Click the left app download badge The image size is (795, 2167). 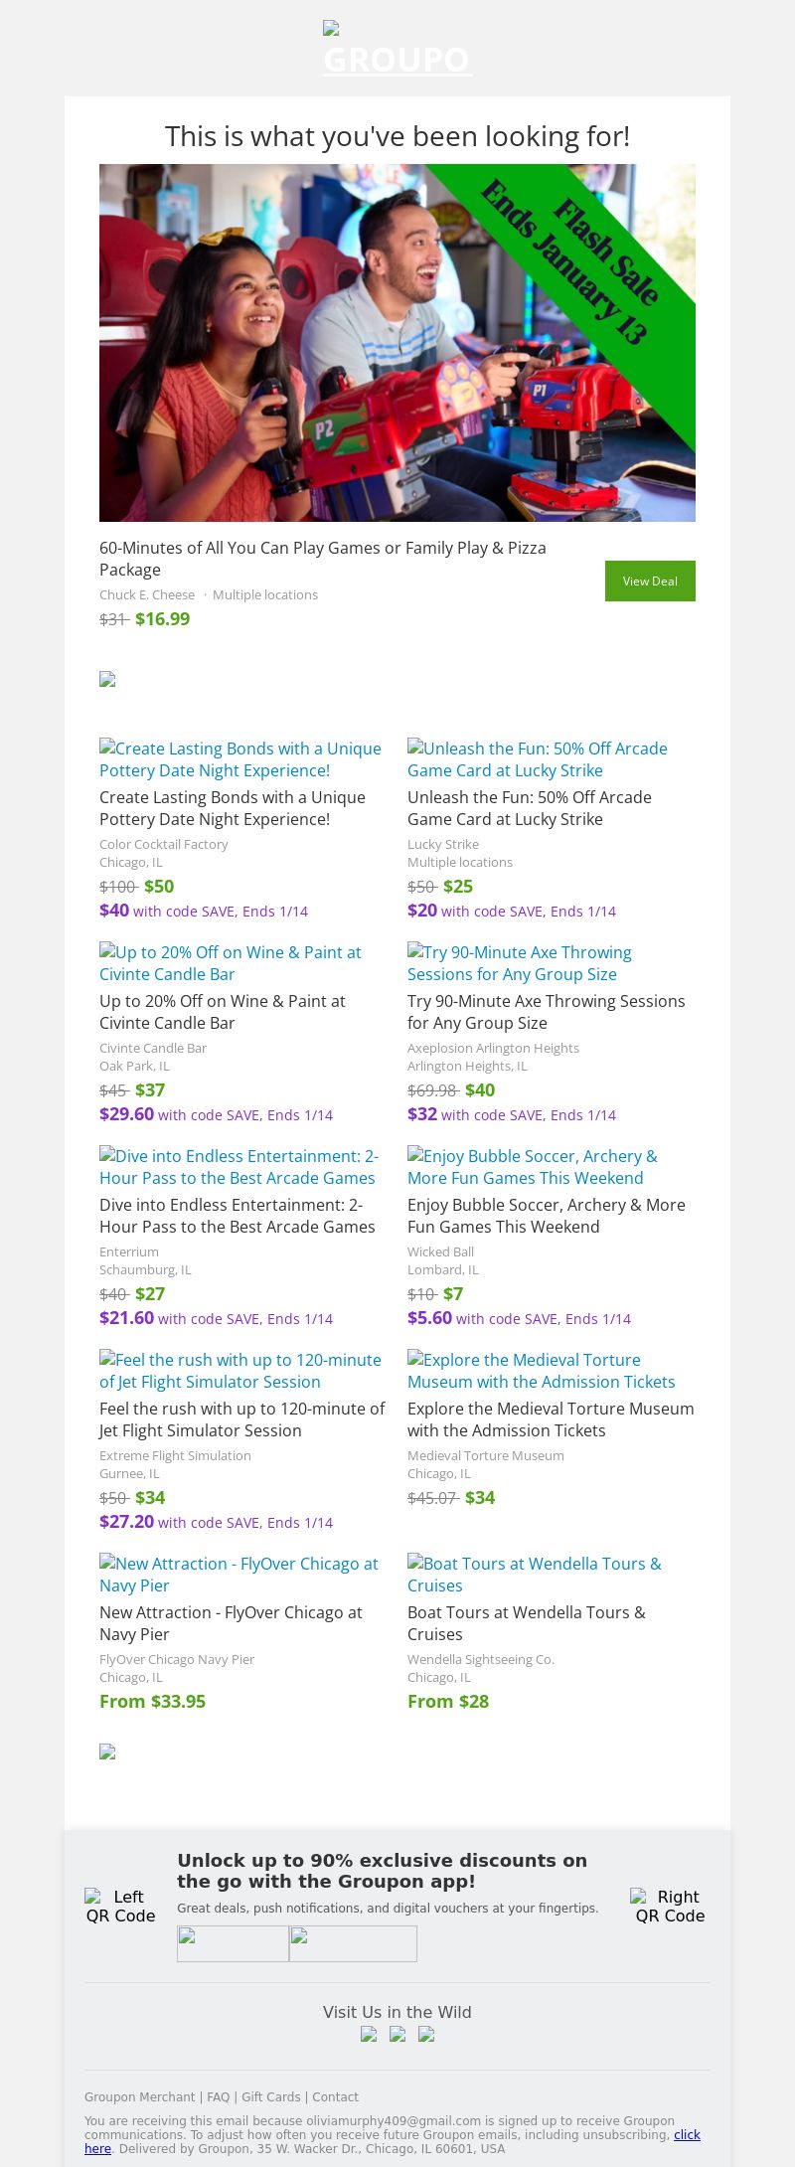point(233,1943)
